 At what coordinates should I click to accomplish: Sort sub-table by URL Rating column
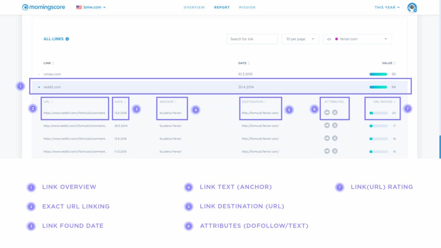384,102
